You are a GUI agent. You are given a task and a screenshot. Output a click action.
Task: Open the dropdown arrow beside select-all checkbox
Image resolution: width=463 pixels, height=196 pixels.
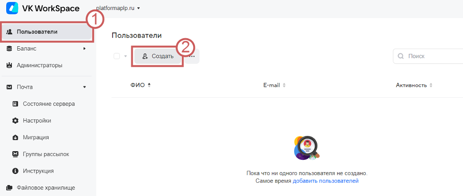[126, 56]
